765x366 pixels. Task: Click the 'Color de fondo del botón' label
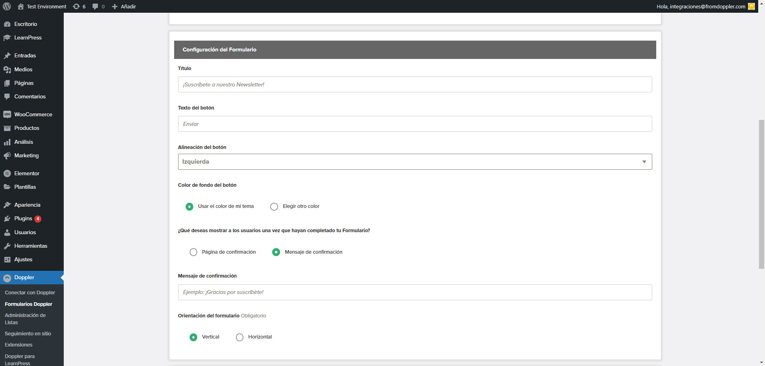point(207,185)
